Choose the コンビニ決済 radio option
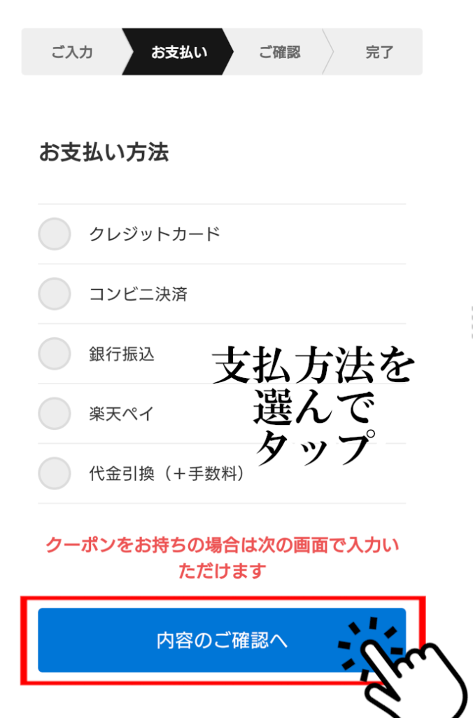 coord(55,294)
